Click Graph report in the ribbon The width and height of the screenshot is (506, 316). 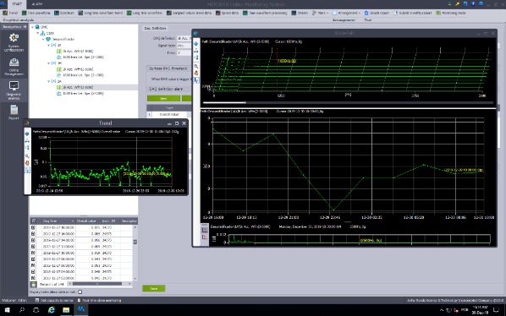click(377, 13)
